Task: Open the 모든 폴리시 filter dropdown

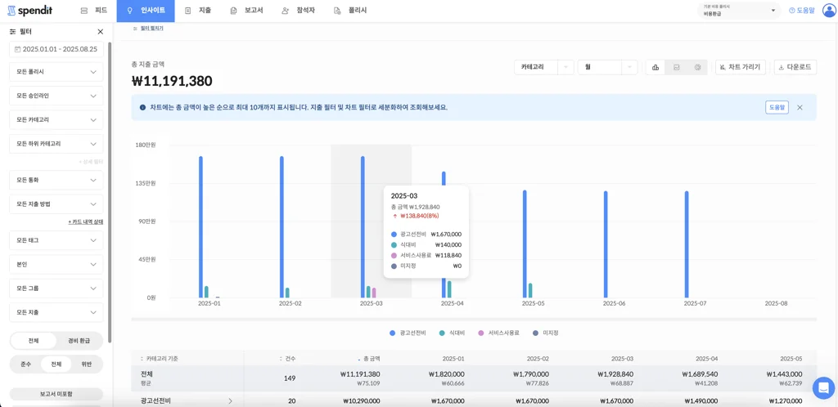Action: (x=56, y=72)
